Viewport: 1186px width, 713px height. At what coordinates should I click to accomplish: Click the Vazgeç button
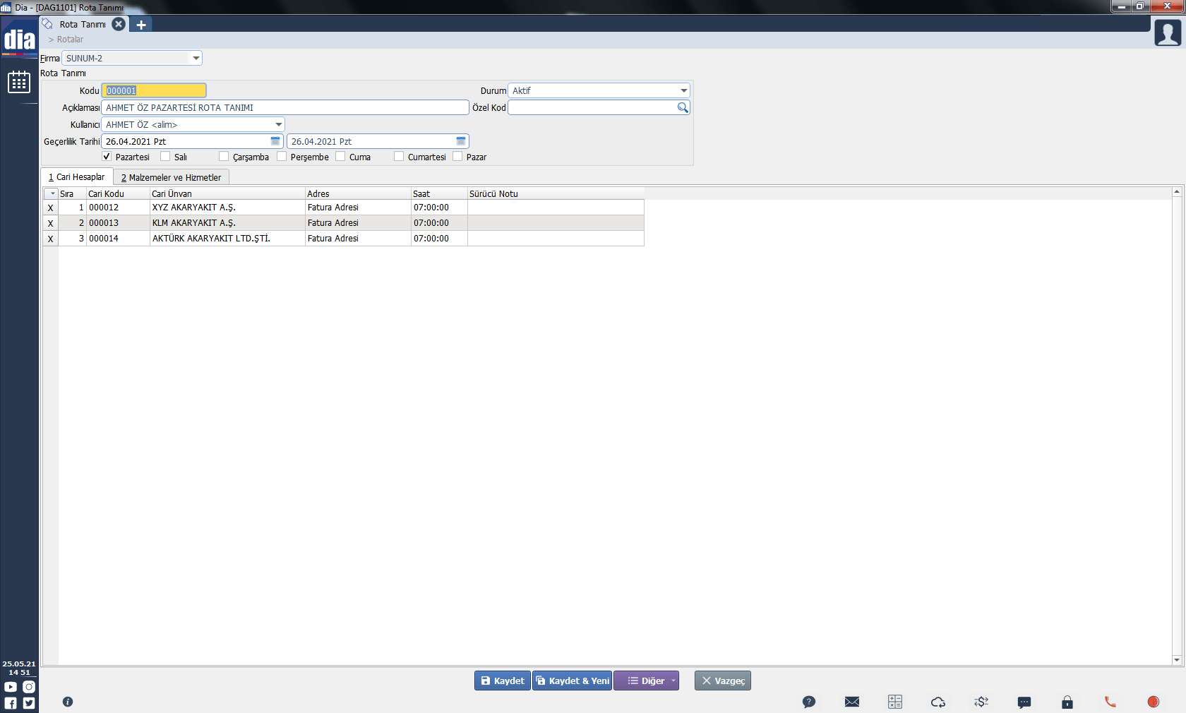[x=723, y=681]
